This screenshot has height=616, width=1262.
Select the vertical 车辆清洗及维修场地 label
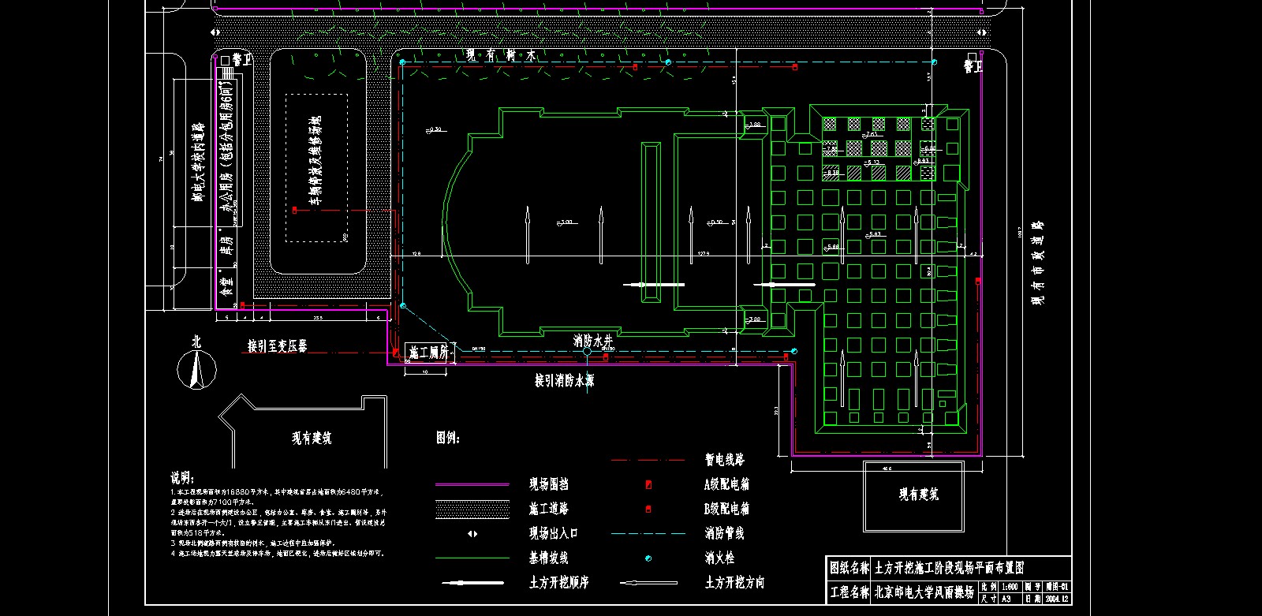(315, 160)
